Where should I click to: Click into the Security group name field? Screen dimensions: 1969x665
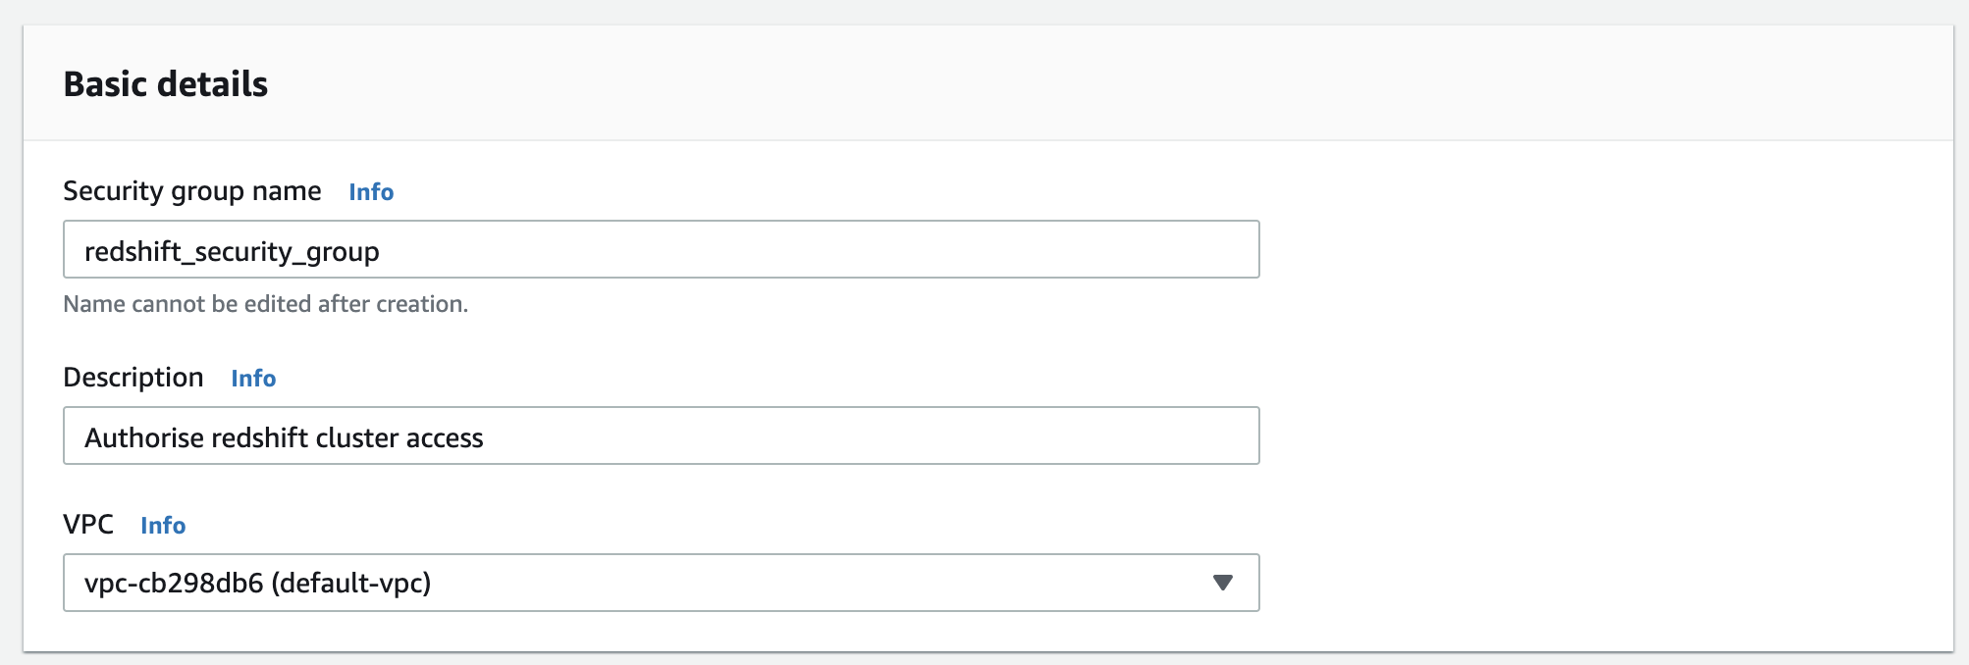660,250
